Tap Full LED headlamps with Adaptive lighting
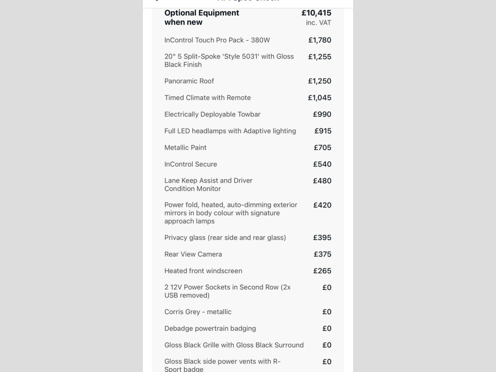 pos(230,131)
